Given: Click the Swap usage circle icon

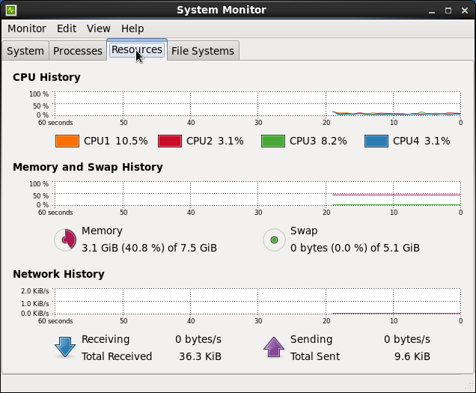Looking at the screenshot, I should [274, 240].
